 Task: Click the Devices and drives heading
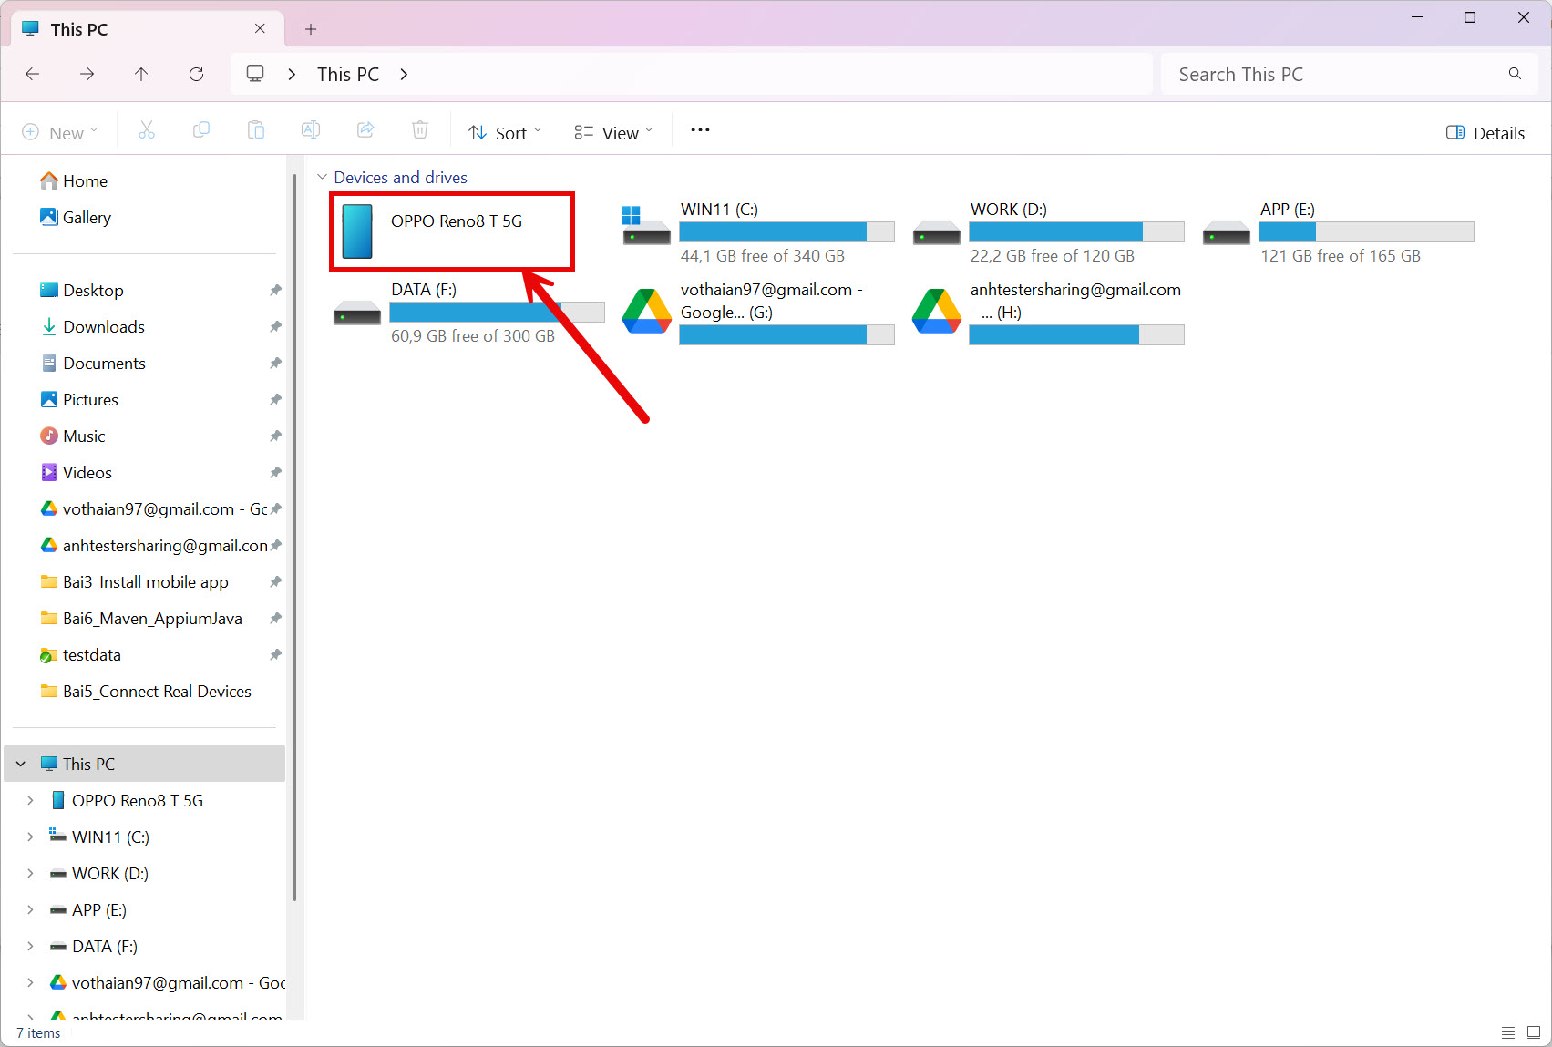coord(400,177)
